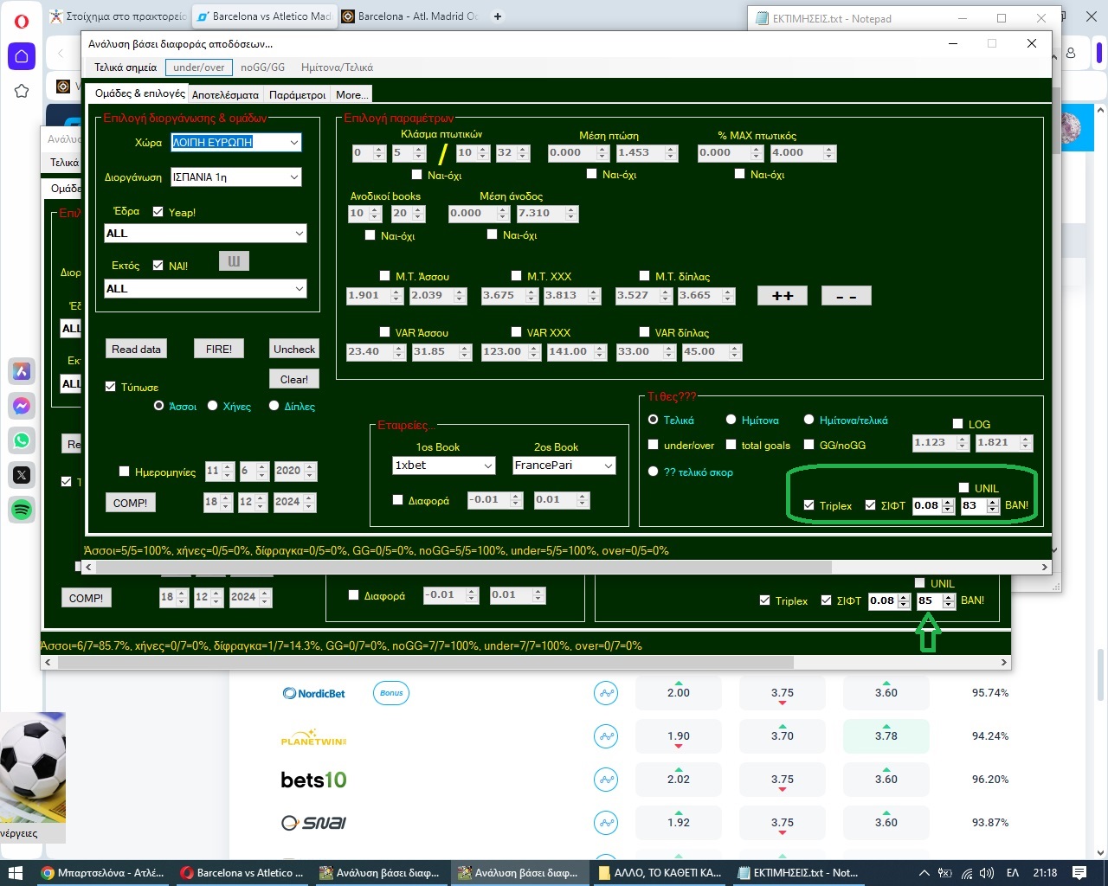The height and width of the screenshot is (886, 1108).
Task: Enable the Ημερομηνίες checkbox
Action: [x=125, y=472]
